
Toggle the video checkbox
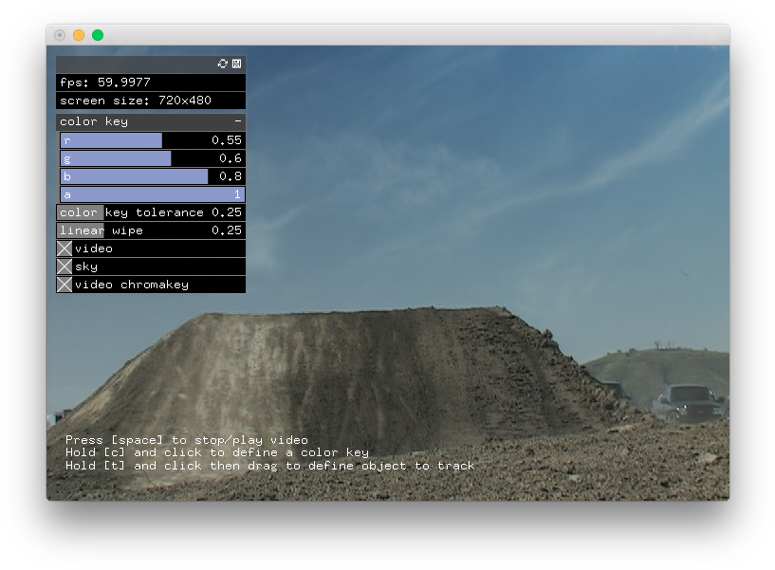coord(65,248)
